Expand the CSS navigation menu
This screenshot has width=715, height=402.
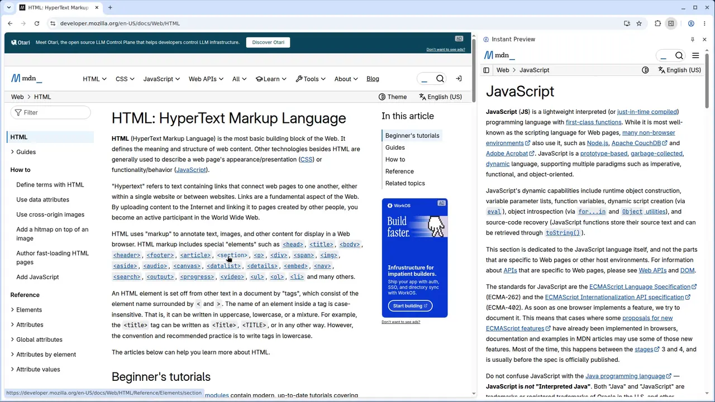[125, 79]
